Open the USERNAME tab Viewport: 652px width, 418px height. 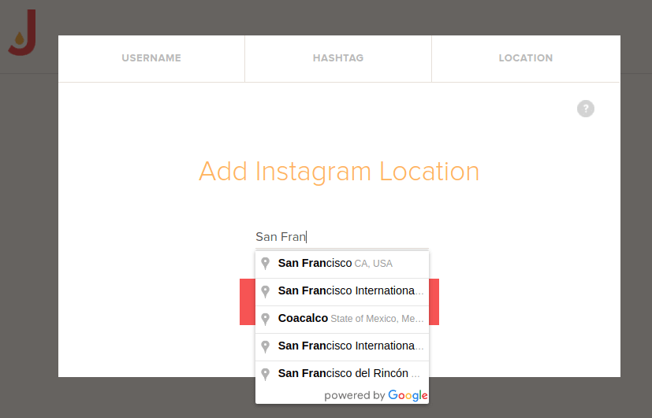point(151,58)
